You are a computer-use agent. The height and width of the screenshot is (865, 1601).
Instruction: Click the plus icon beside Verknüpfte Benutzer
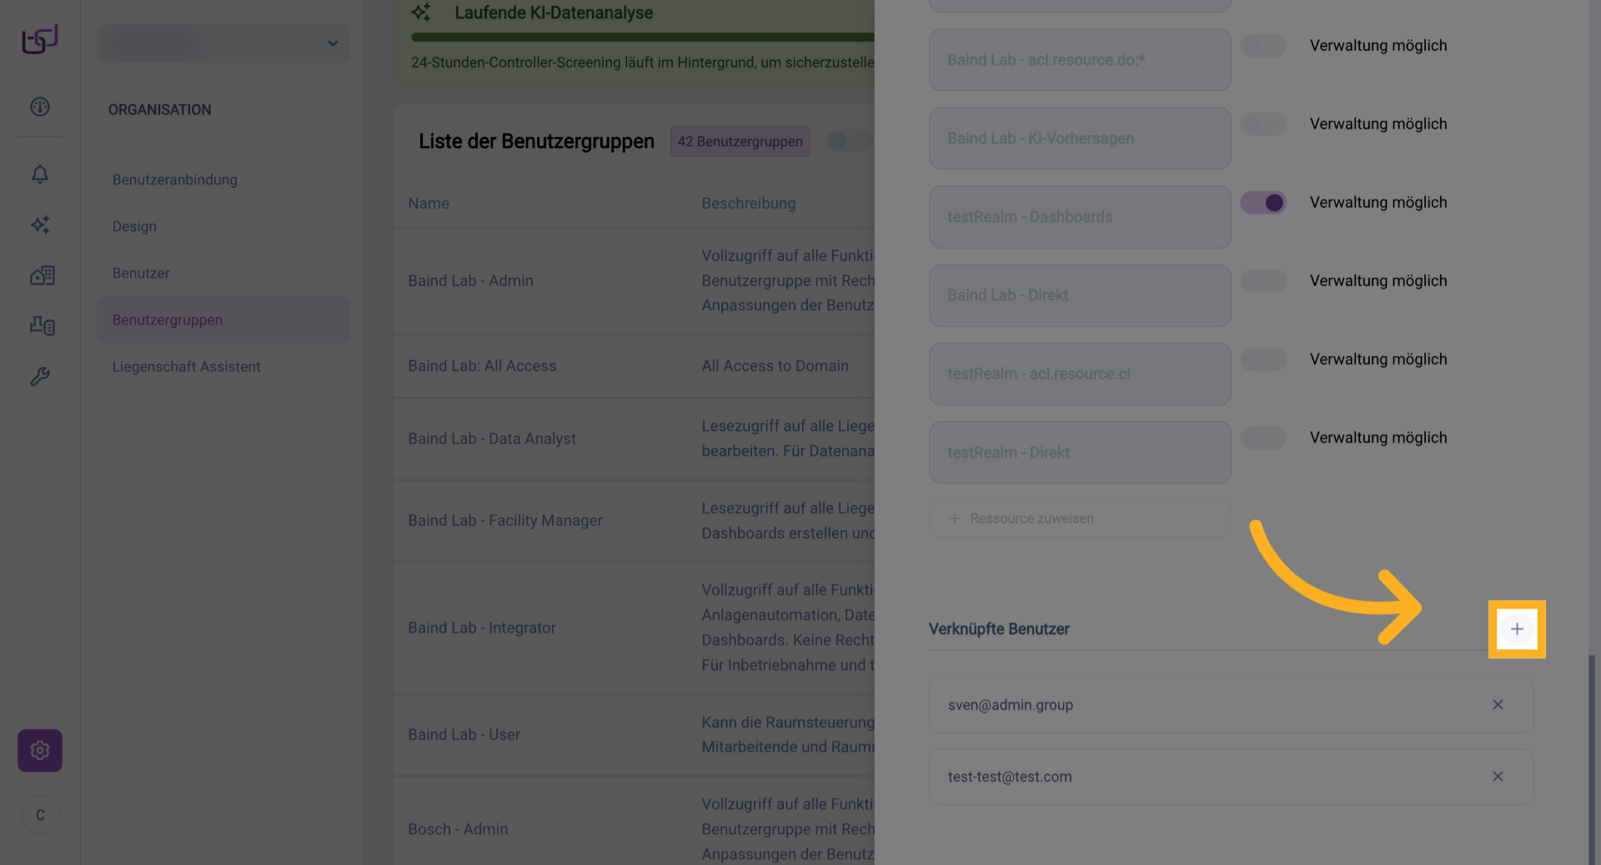click(1516, 629)
